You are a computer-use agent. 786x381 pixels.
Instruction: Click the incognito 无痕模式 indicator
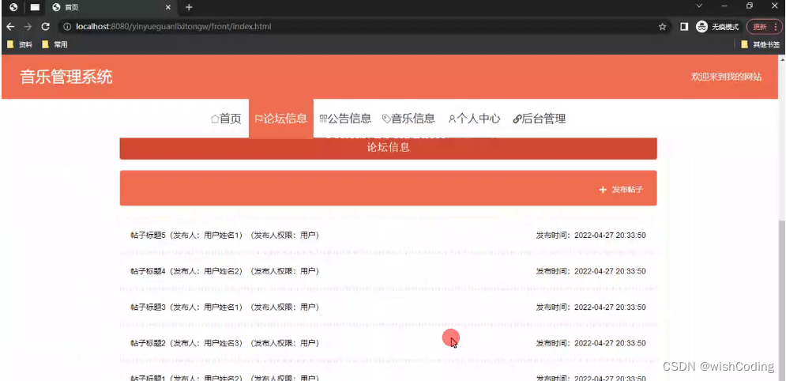tap(717, 27)
